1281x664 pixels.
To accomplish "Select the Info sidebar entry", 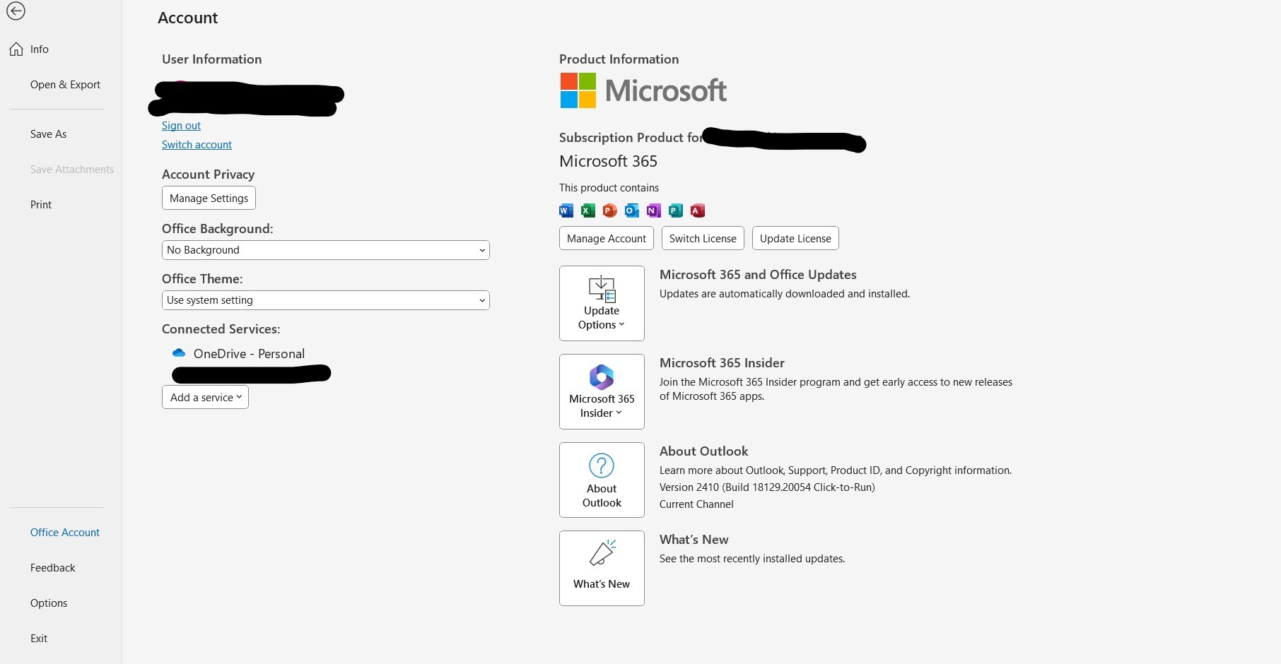I will point(37,49).
